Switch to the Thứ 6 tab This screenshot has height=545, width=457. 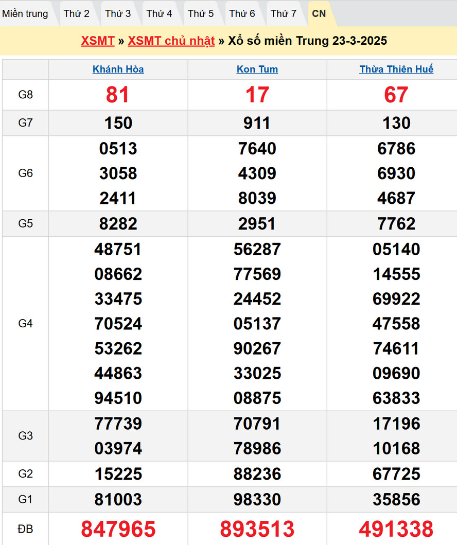pos(242,14)
